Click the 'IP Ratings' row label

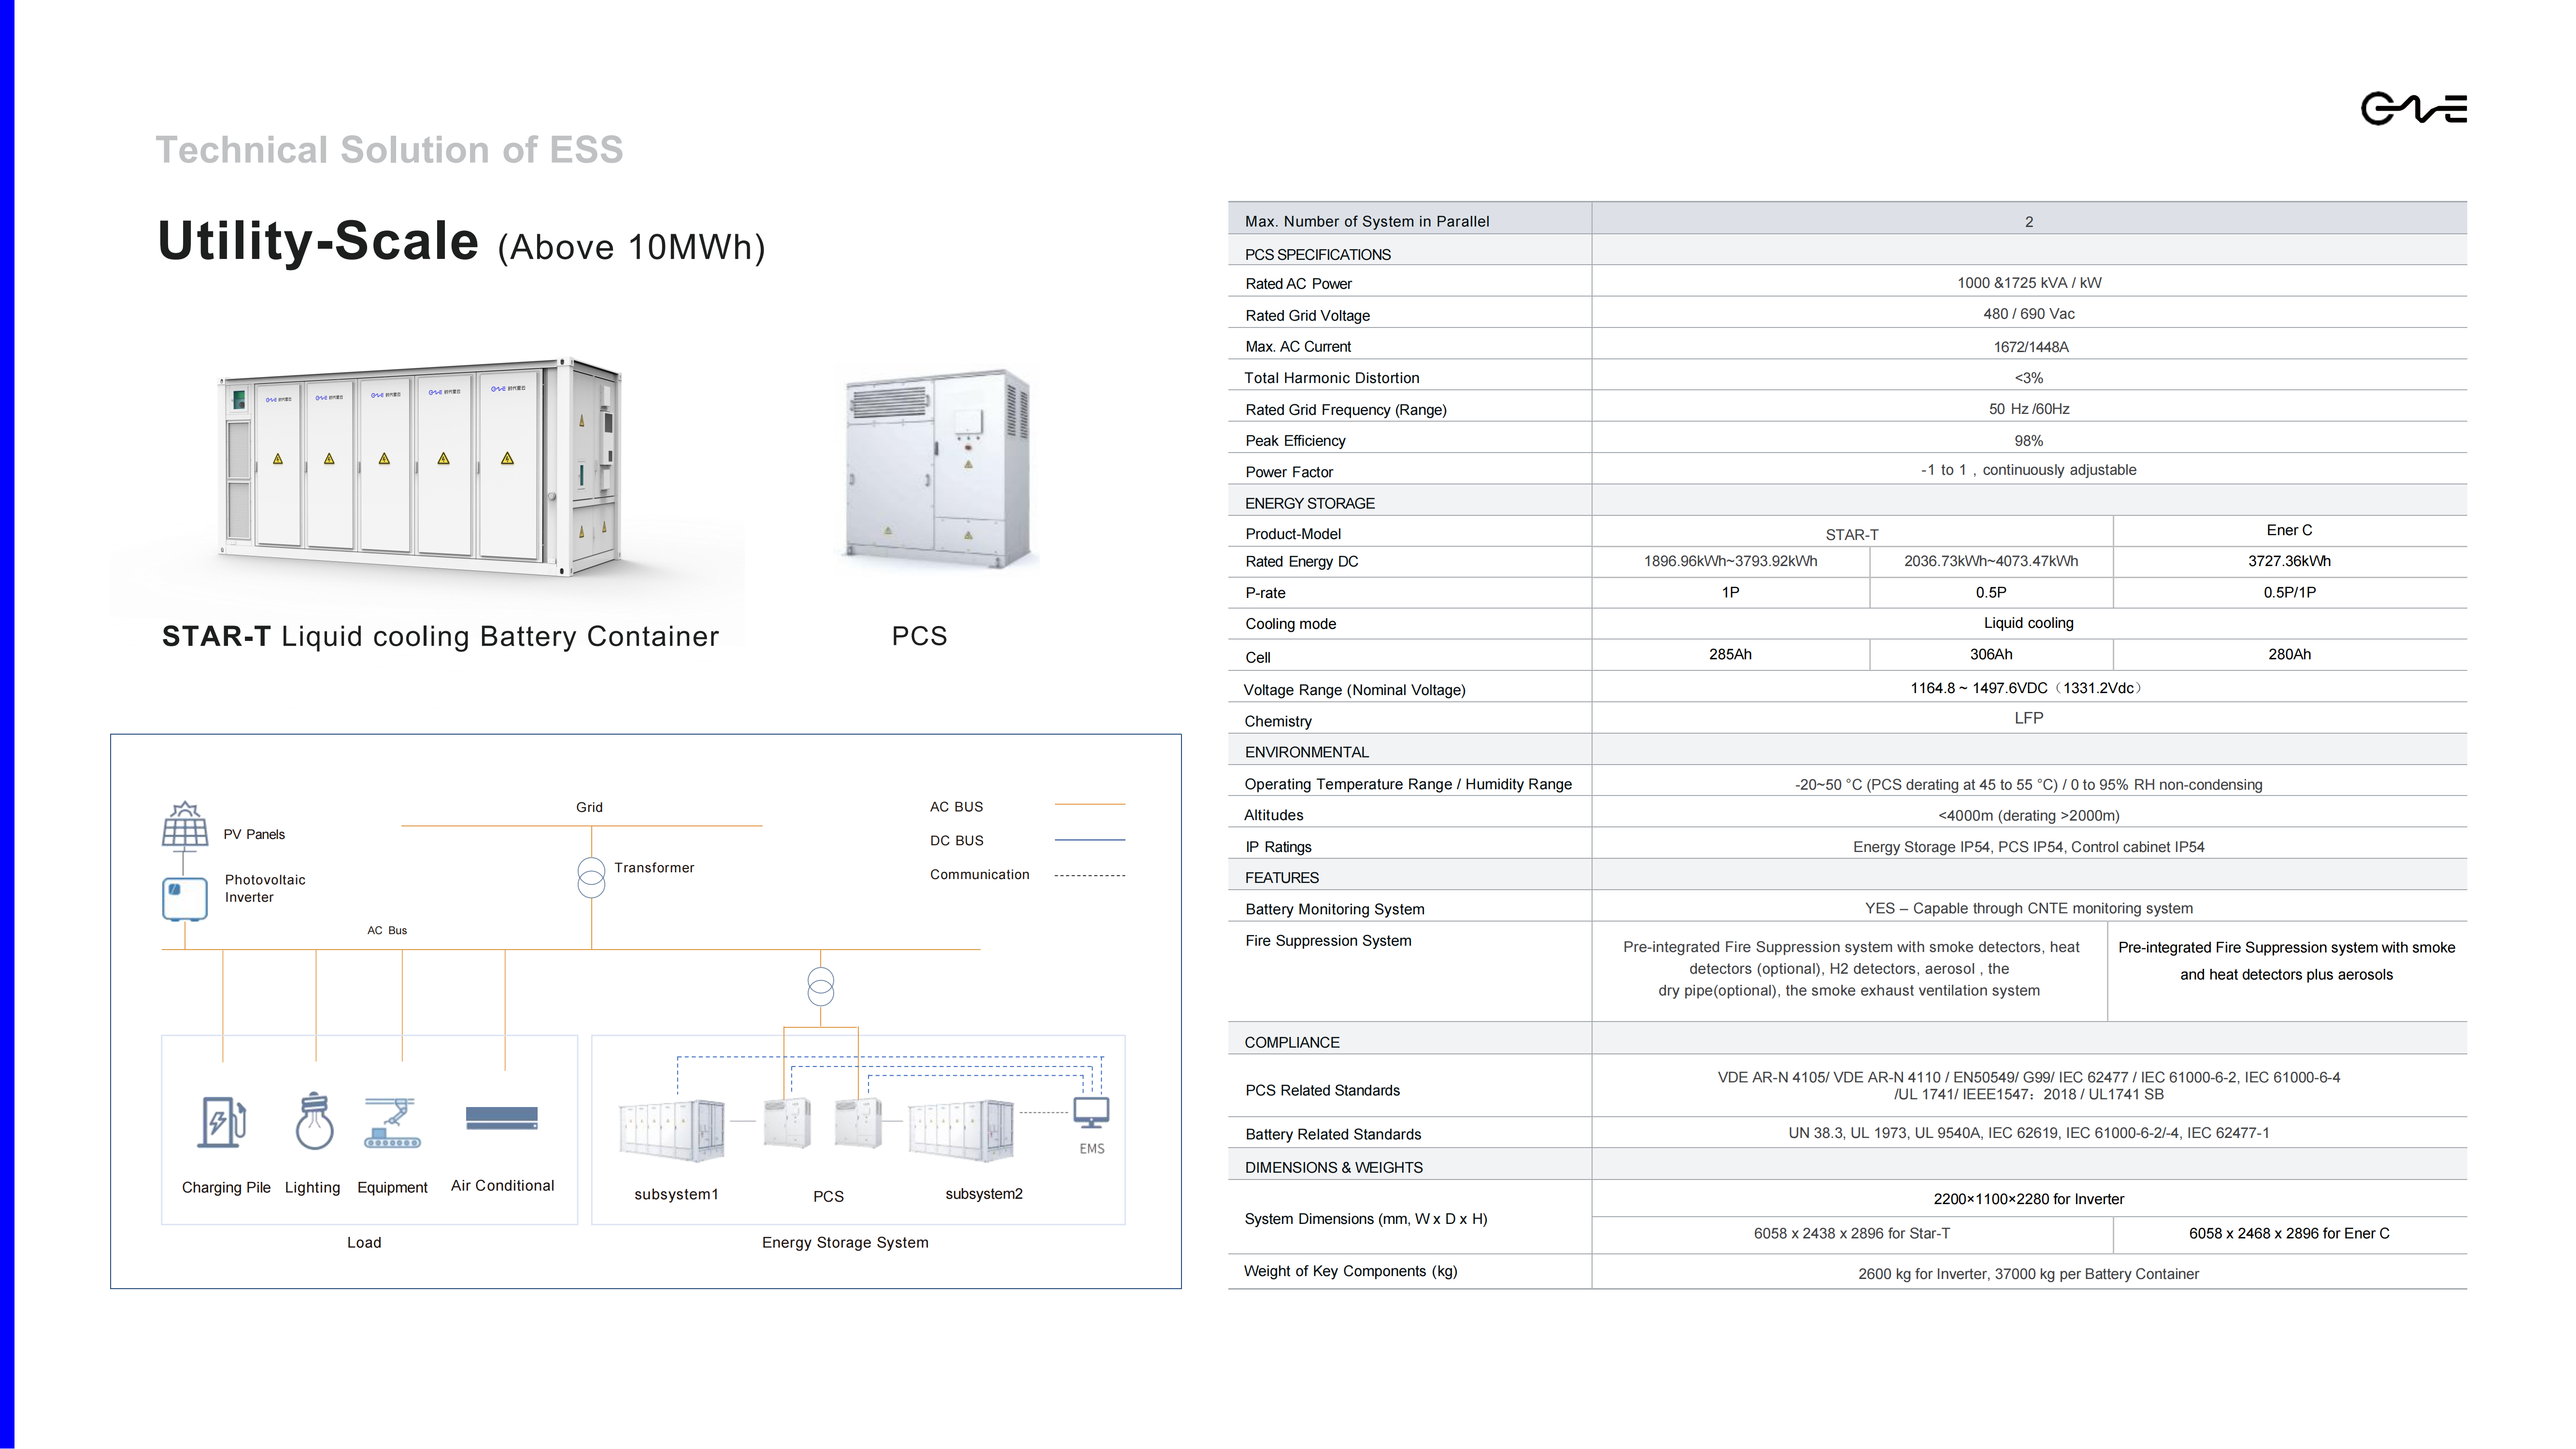[x=1278, y=847]
